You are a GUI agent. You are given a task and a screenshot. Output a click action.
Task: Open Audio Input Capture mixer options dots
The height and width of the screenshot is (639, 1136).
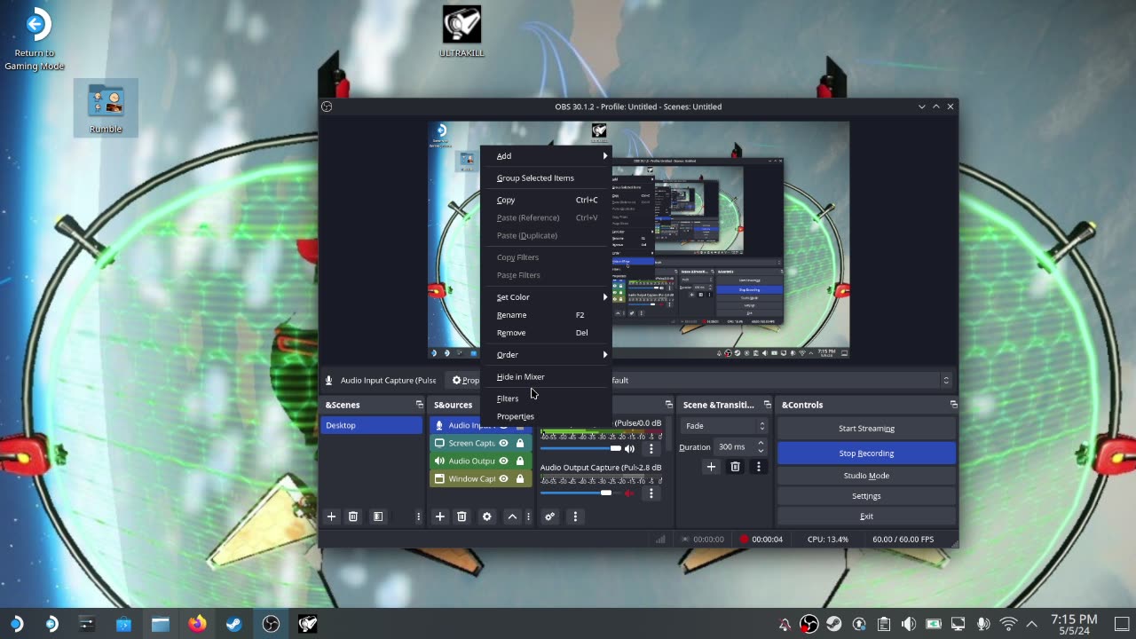pyautogui.click(x=651, y=448)
